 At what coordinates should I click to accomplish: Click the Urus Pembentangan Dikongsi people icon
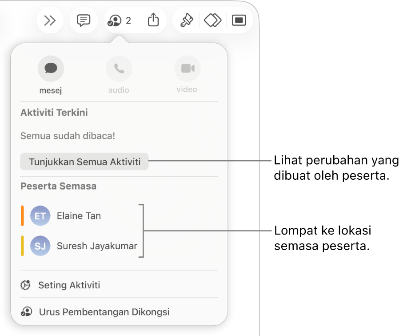click(x=26, y=312)
